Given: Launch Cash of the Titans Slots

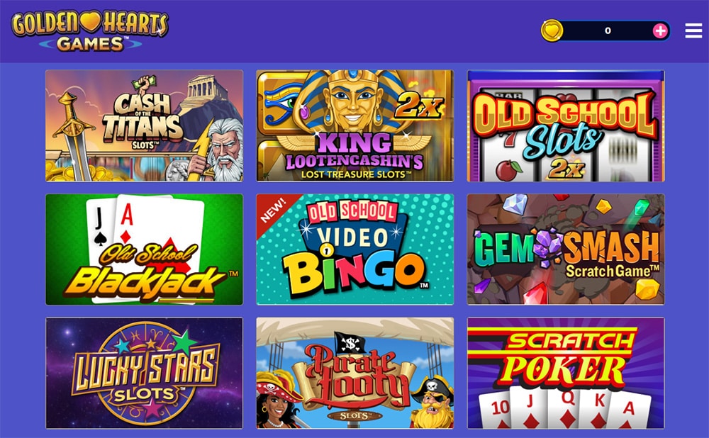Looking at the screenshot, I should click(144, 125).
